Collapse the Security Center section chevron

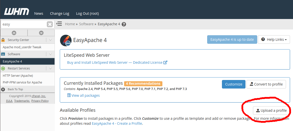tap(50, 40)
